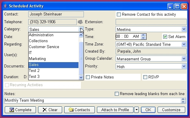Click Created By field Parpala, John
This screenshot has height=118, width=190.
click(x=151, y=51)
